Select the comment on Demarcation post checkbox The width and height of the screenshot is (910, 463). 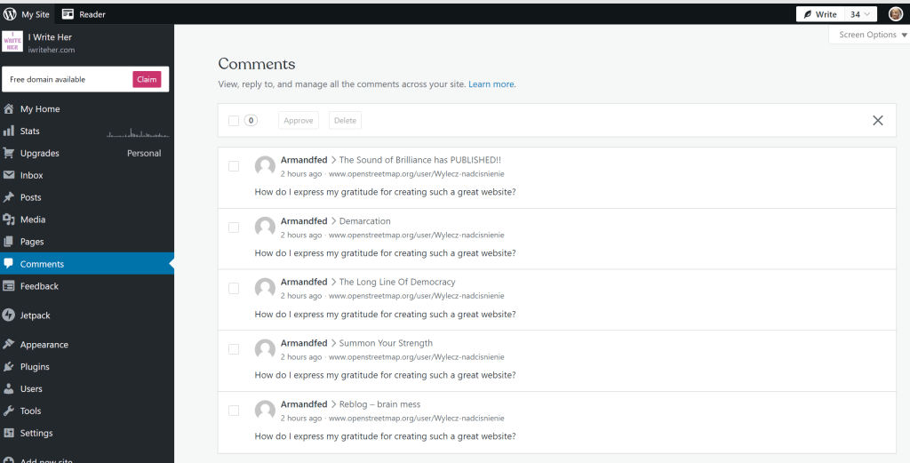[234, 228]
